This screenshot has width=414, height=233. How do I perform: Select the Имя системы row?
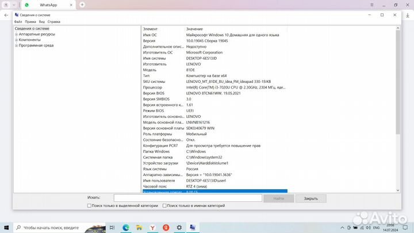tap(214, 58)
